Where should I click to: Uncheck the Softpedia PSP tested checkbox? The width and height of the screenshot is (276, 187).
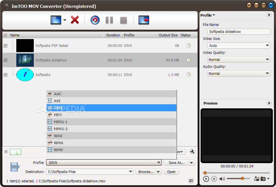pyautogui.click(x=6, y=46)
